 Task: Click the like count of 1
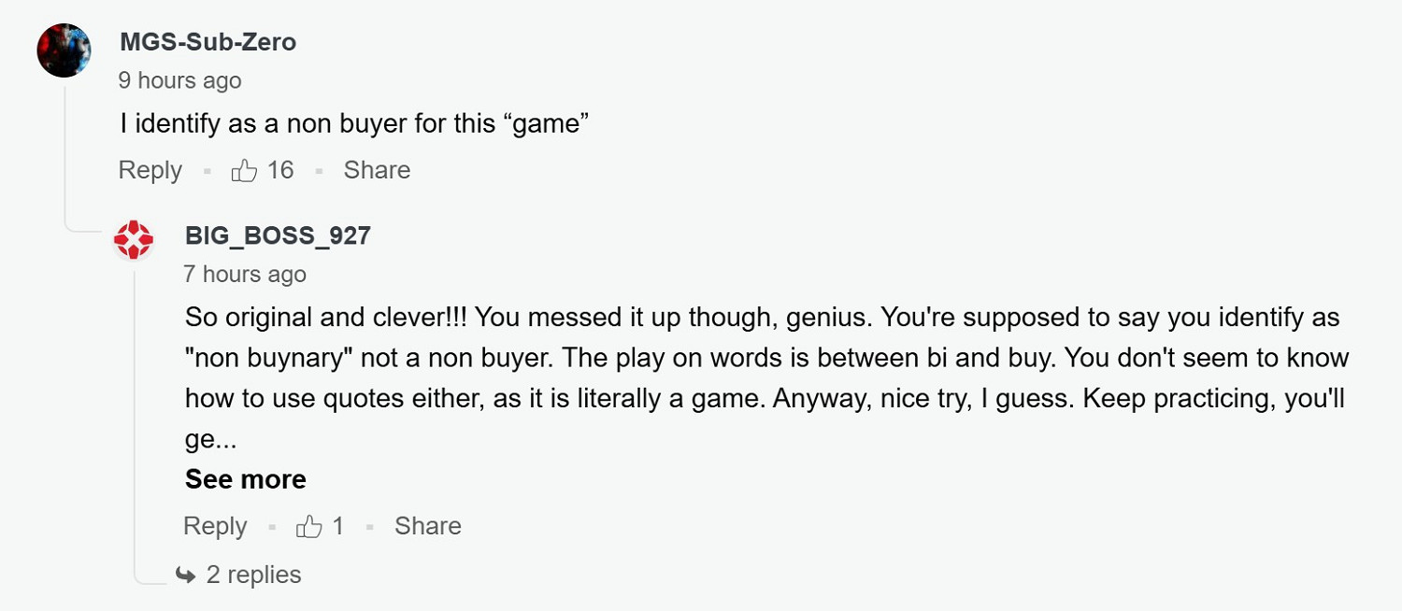tap(337, 526)
